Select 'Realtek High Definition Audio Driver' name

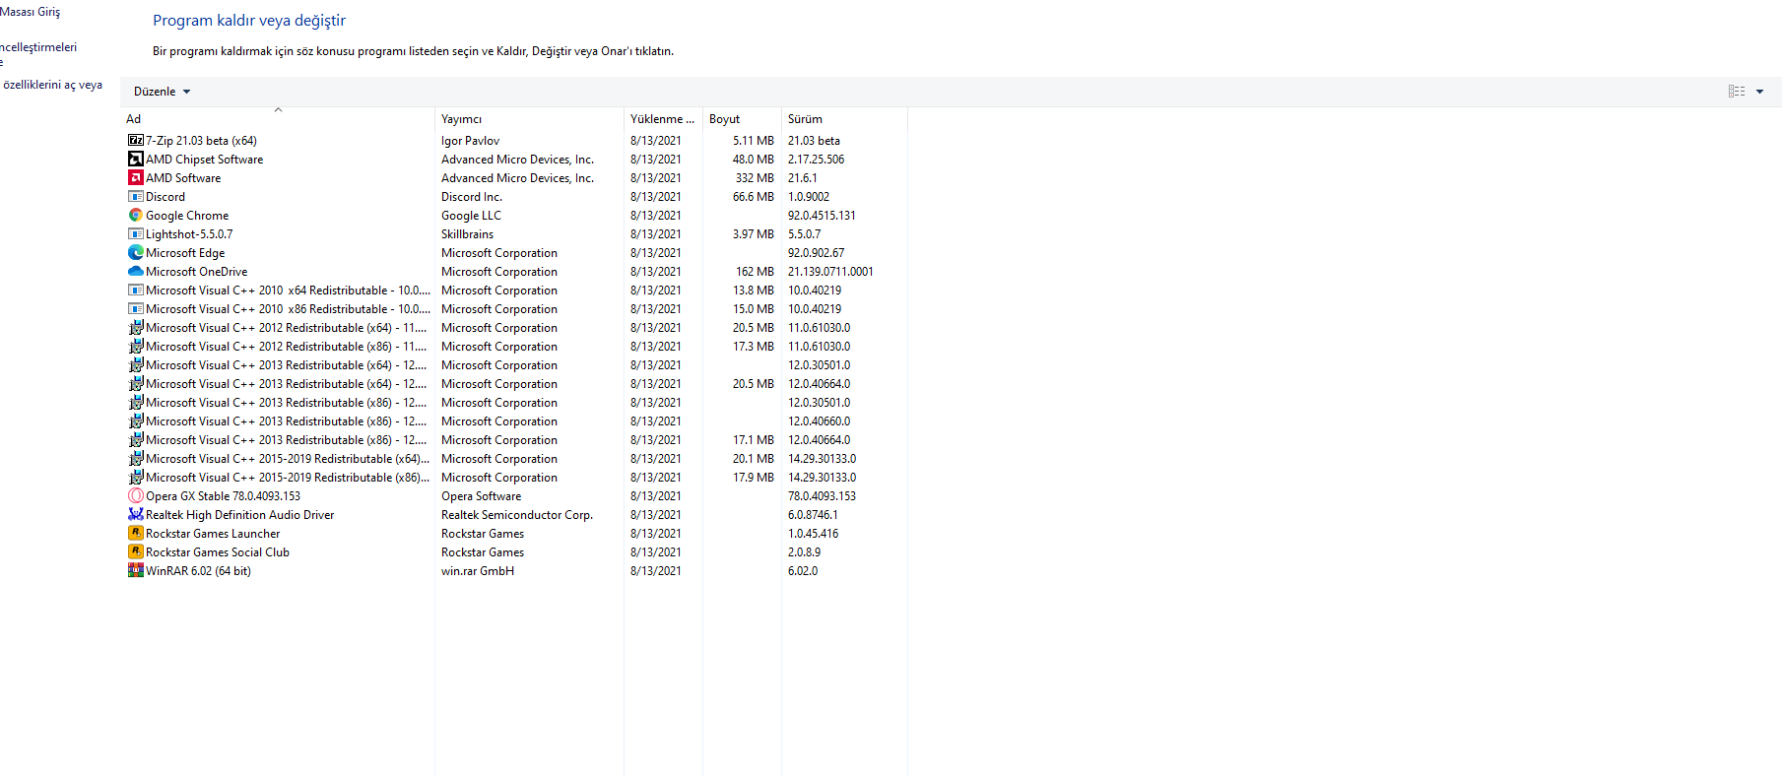[x=239, y=515]
